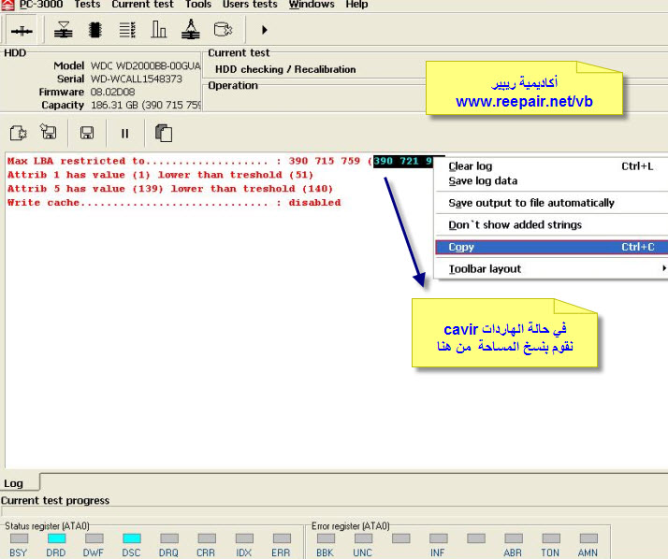Click the bar chart graph toolbar icon
Viewport: 668px width, 559px height.
tap(158, 29)
